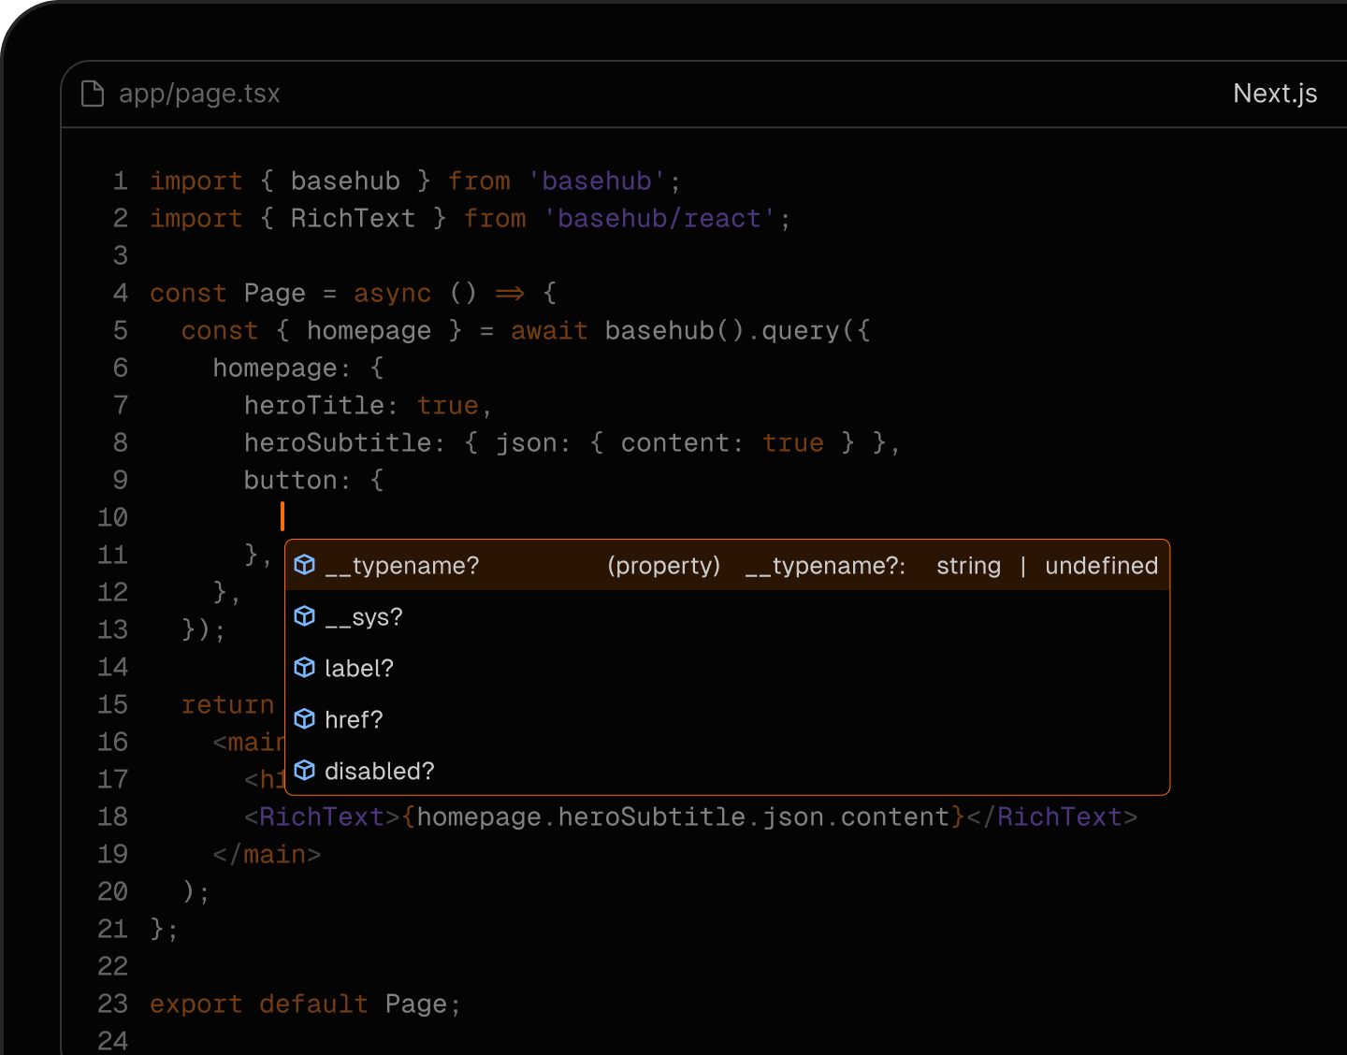Click the cube icon next to __typename?

pyautogui.click(x=305, y=565)
